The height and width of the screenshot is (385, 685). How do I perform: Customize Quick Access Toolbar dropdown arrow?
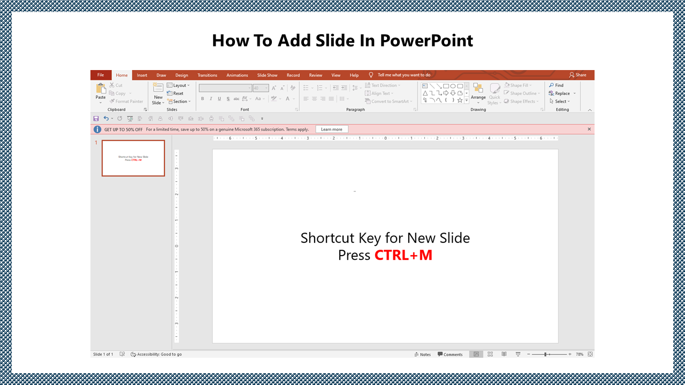click(x=262, y=118)
